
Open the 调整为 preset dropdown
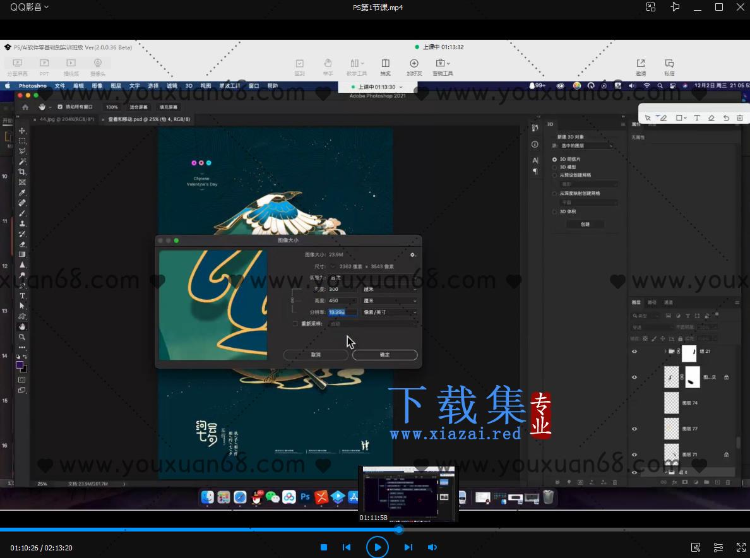click(373, 278)
